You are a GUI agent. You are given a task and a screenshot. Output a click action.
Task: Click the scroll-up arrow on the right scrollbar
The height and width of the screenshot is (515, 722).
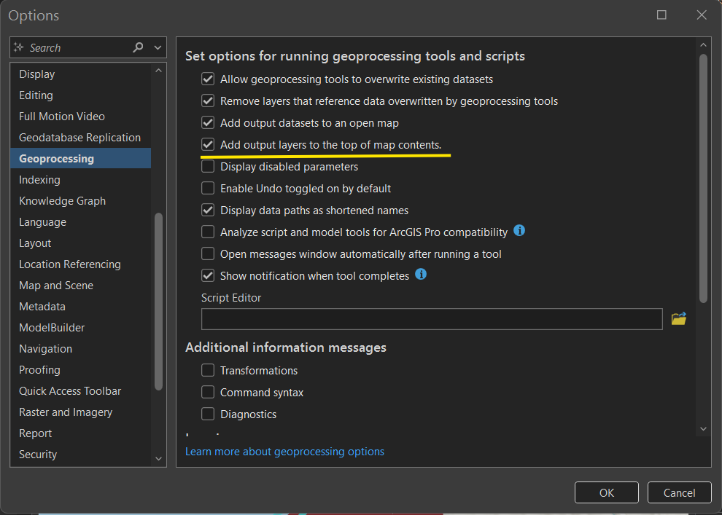click(704, 44)
